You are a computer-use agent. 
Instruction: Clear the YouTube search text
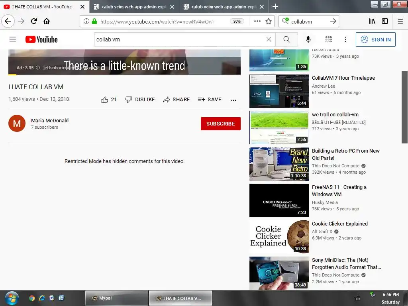click(269, 39)
